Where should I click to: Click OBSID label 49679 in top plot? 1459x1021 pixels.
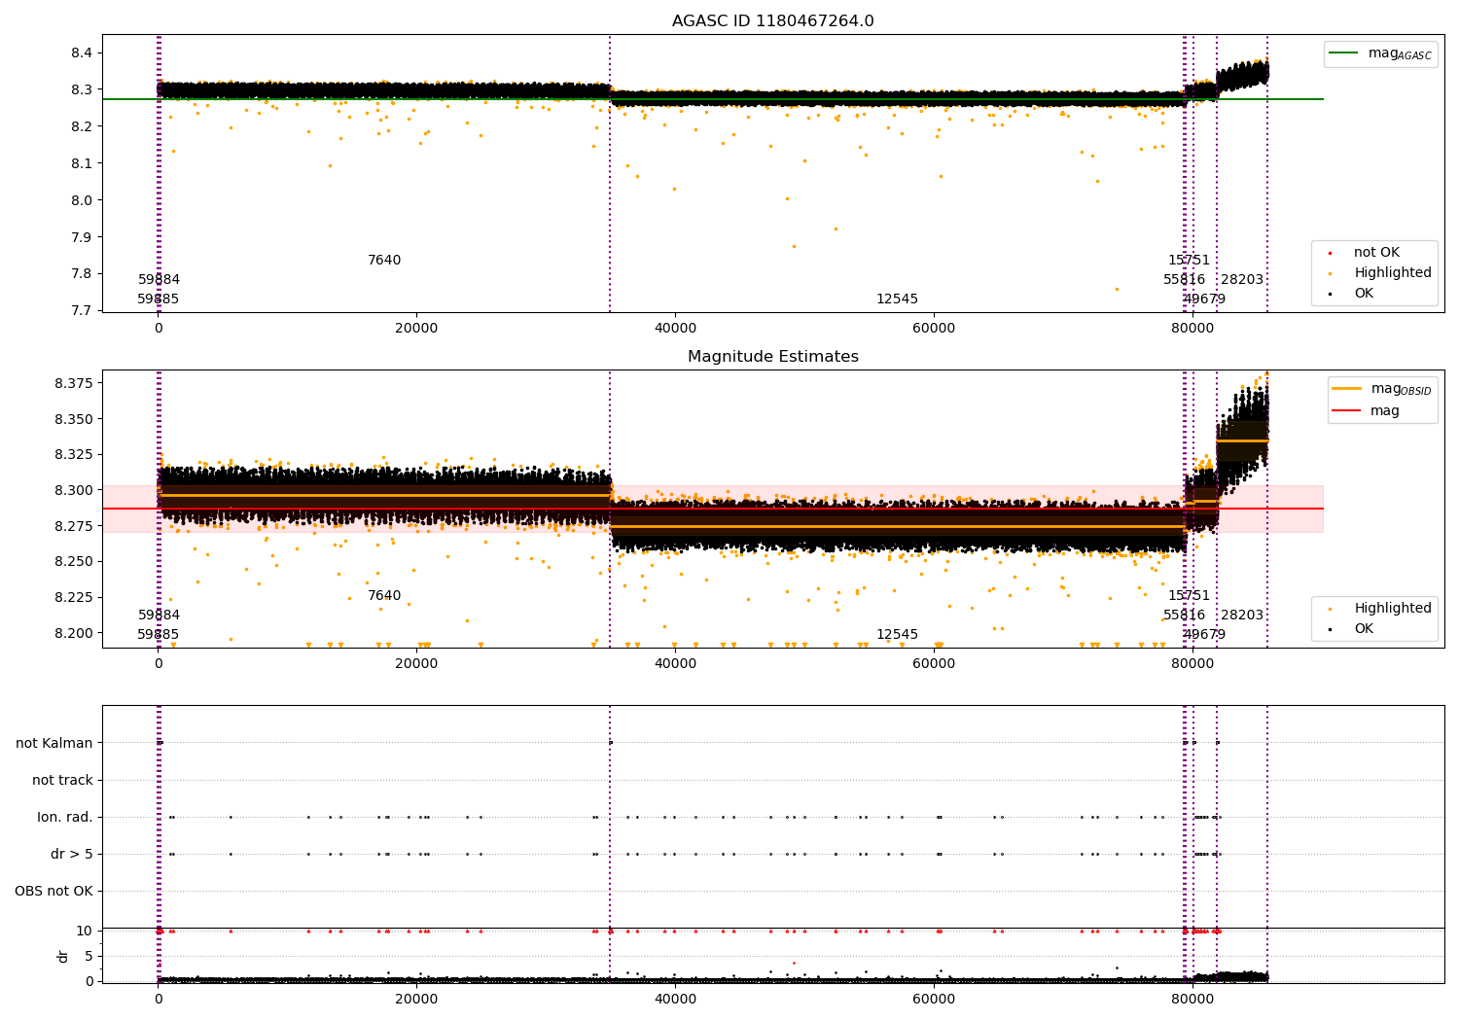coord(1204,299)
